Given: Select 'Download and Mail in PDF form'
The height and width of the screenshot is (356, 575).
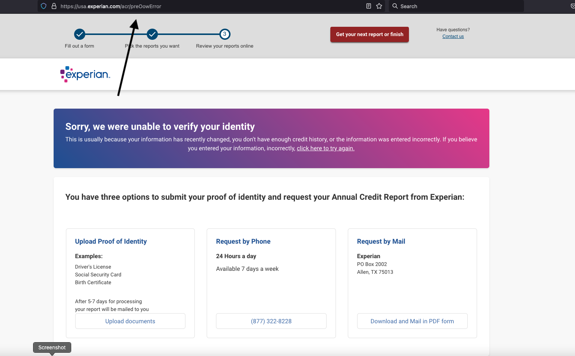Looking at the screenshot, I should click(x=412, y=321).
